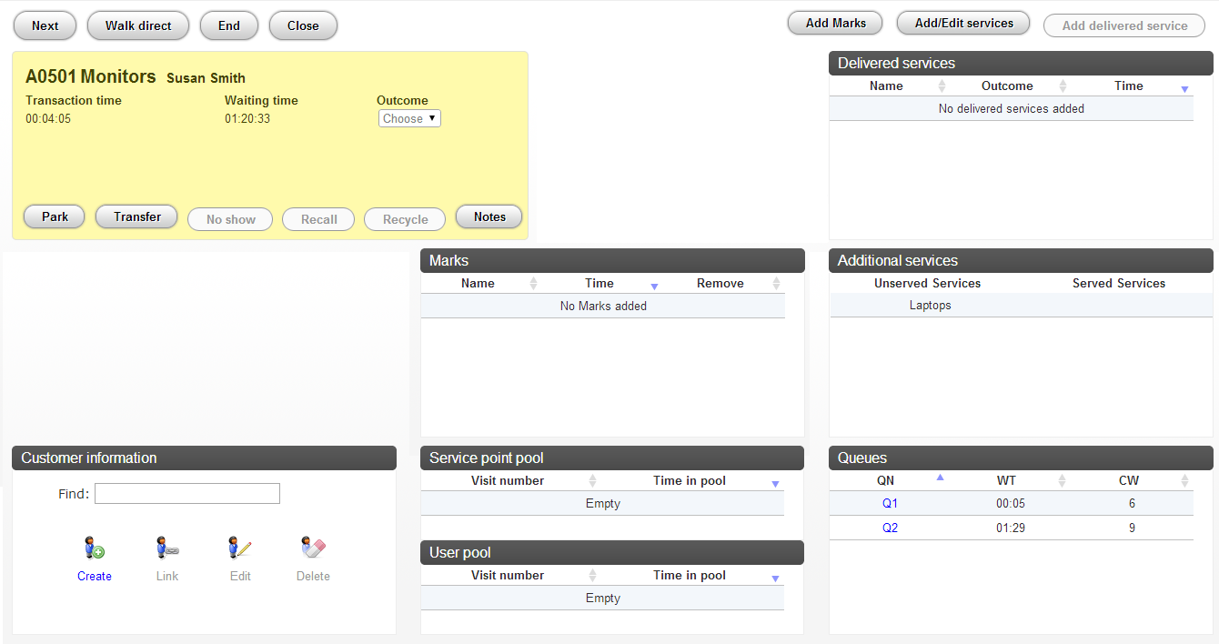The image size is (1219, 644).
Task: Click the Delete customer icon
Action: (313, 548)
